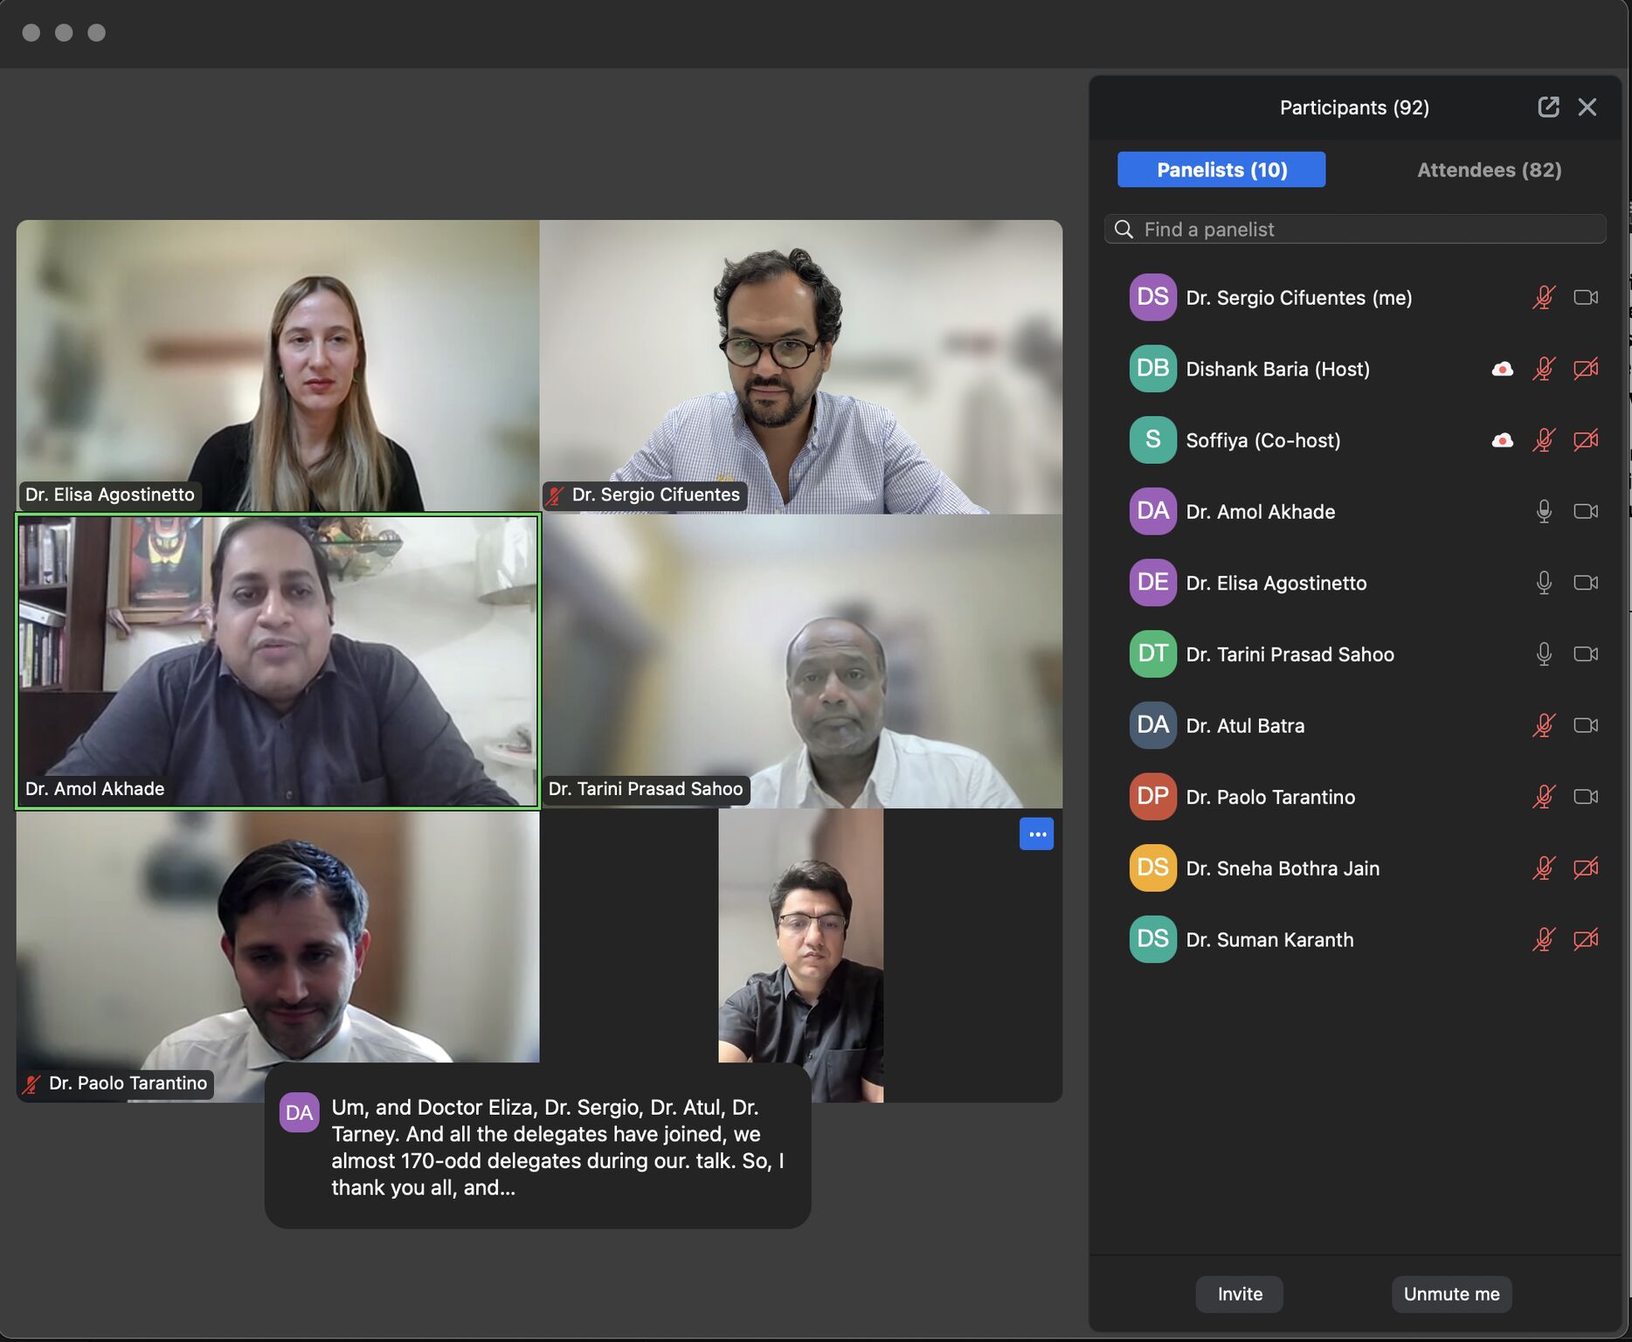Click the camera icon for Dr. Paolo Tarantino
Screen dimensions: 1632x1342
tap(1586, 797)
